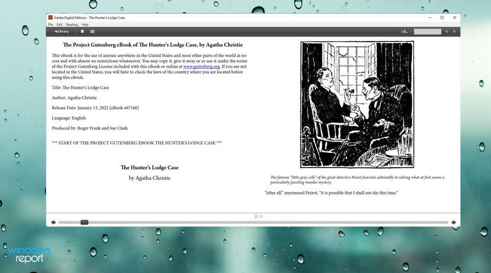Image resolution: width=491 pixels, height=273 pixels.
Task: Close the Adobe Digital Editions window
Action: point(454,17)
